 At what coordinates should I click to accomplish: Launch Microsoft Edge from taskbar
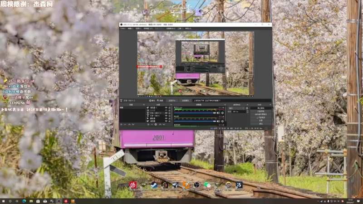pos(24,201)
